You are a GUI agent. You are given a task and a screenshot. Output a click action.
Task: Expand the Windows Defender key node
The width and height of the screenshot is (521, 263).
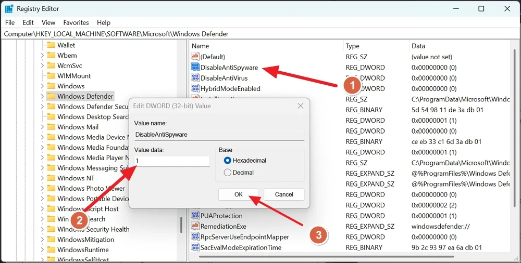point(42,97)
